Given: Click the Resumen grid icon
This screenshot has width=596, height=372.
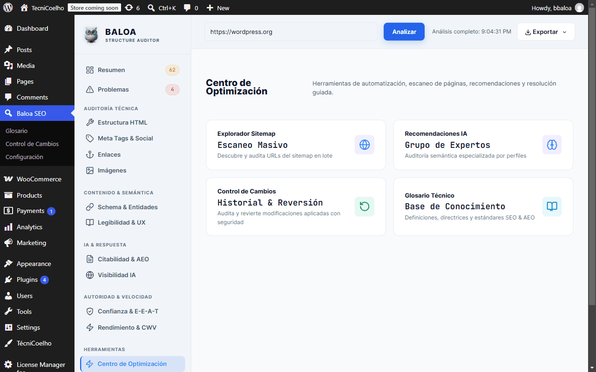Looking at the screenshot, I should 90,70.
